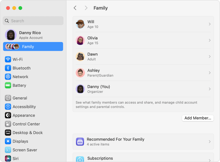
Task: Select the Battery icon in sidebar
Action: pyautogui.click(x=8, y=85)
